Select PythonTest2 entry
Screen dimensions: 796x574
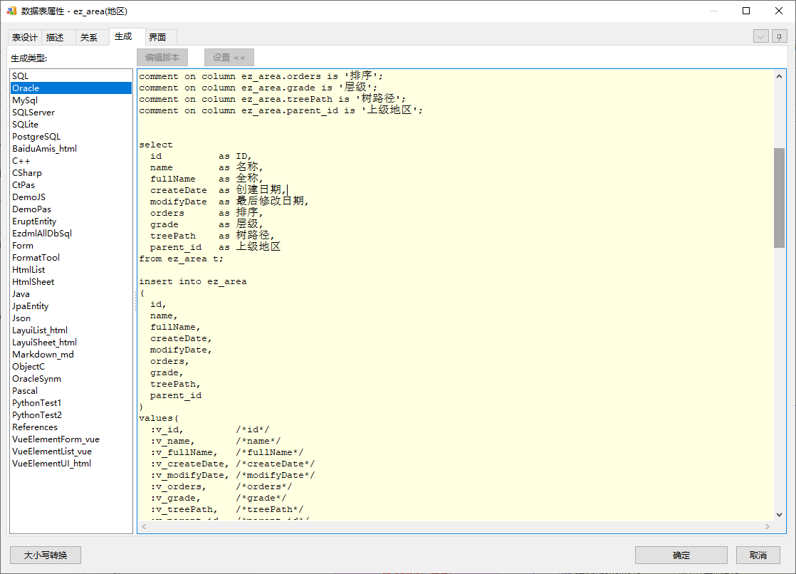(71, 415)
